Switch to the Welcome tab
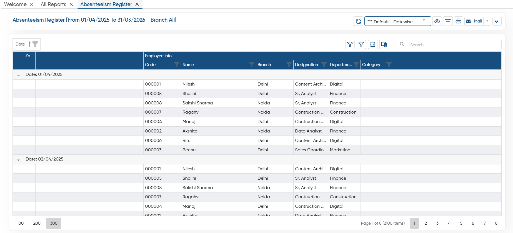 pyautogui.click(x=15, y=4)
